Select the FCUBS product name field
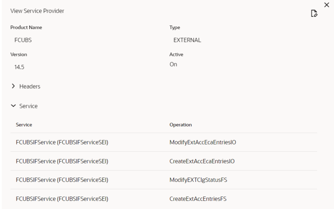334x209 pixels. coord(23,40)
